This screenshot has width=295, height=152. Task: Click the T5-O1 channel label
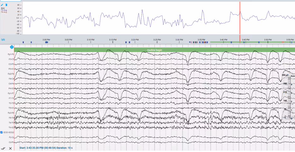pos(11,108)
